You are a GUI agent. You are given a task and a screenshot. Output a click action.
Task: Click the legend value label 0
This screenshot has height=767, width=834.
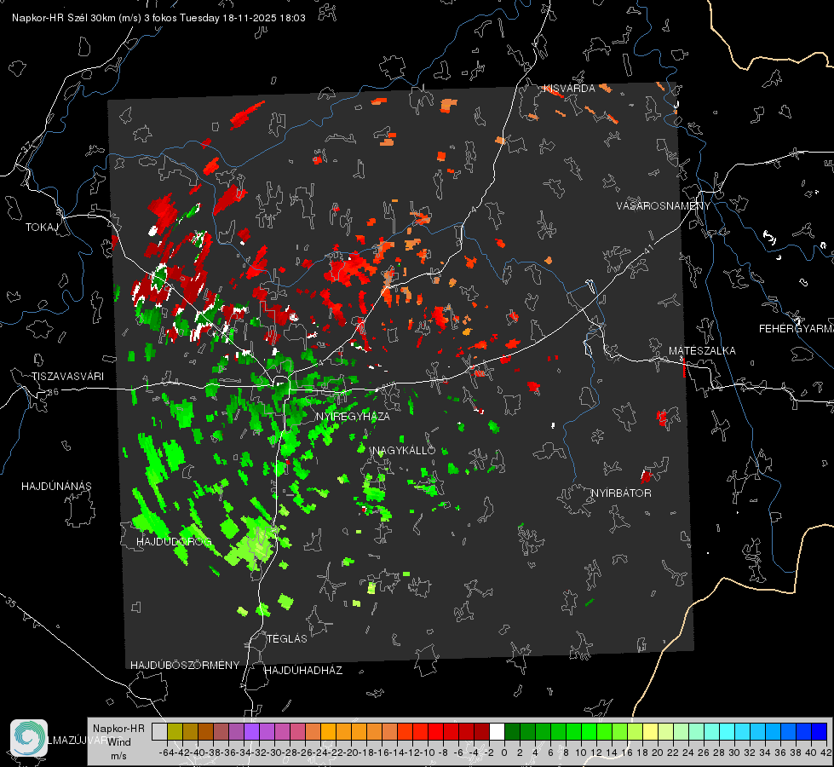(504, 753)
